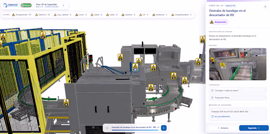270x134 pixels.
Task: Select hazard marker 44 at the left edge
Action: (x=3, y=37)
